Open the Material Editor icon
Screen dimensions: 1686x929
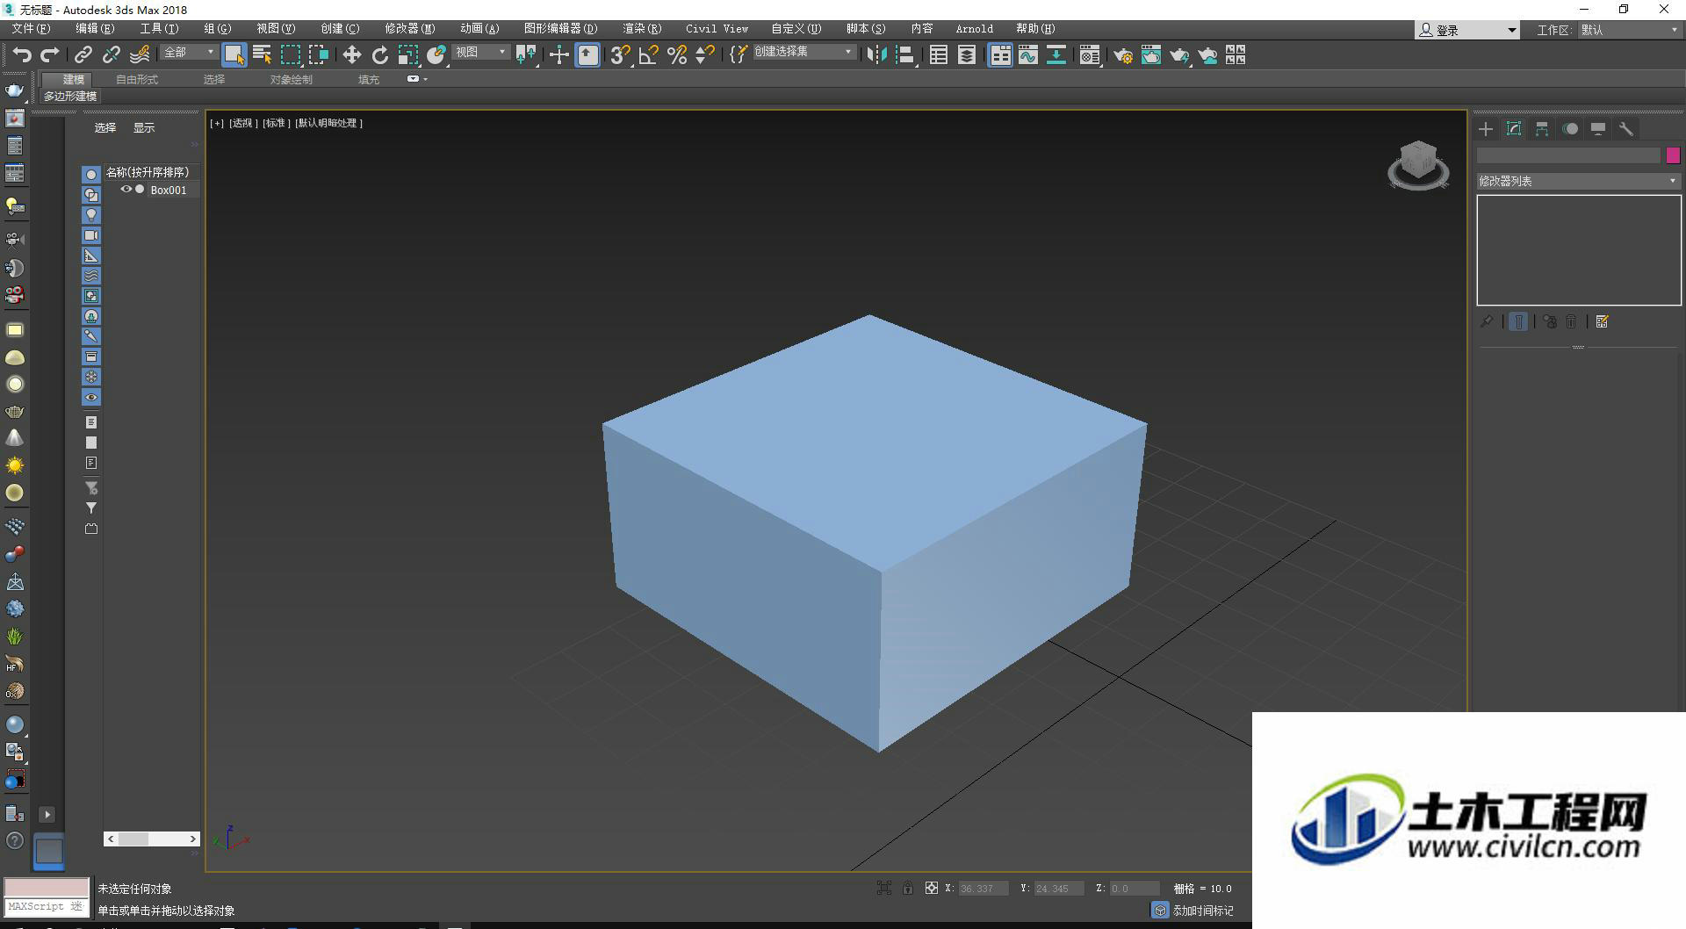click(1090, 55)
